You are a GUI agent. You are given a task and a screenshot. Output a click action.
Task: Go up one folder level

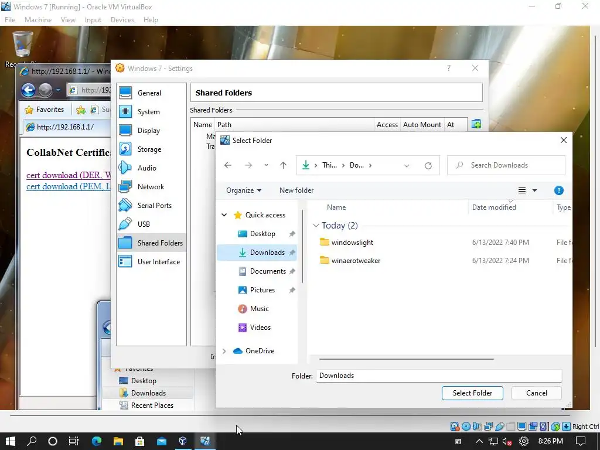coord(283,165)
